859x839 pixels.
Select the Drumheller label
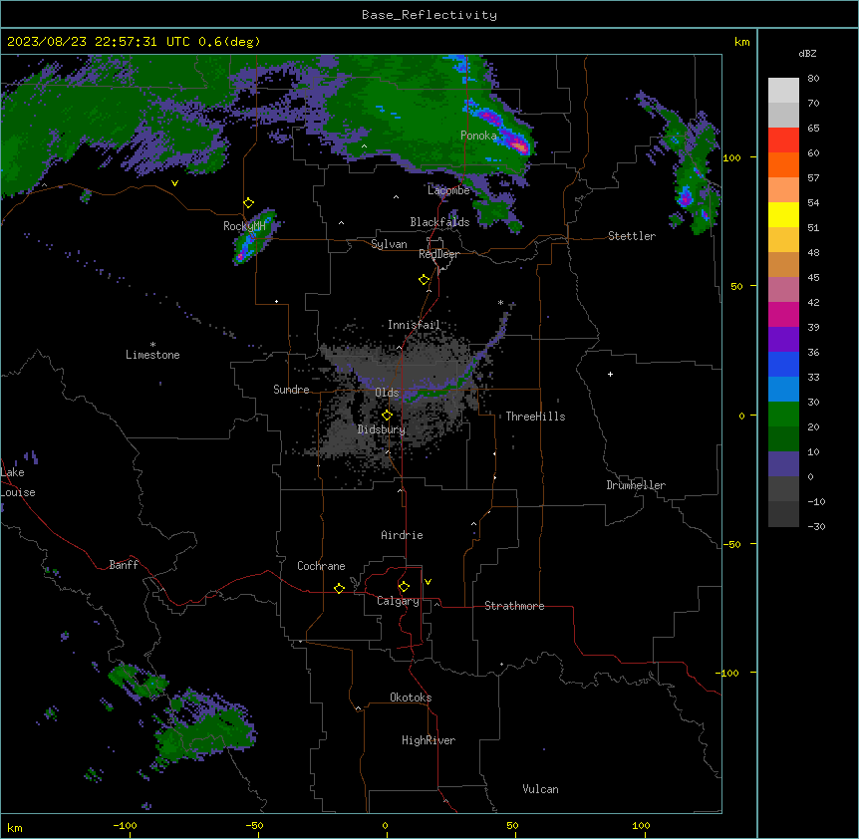(636, 485)
